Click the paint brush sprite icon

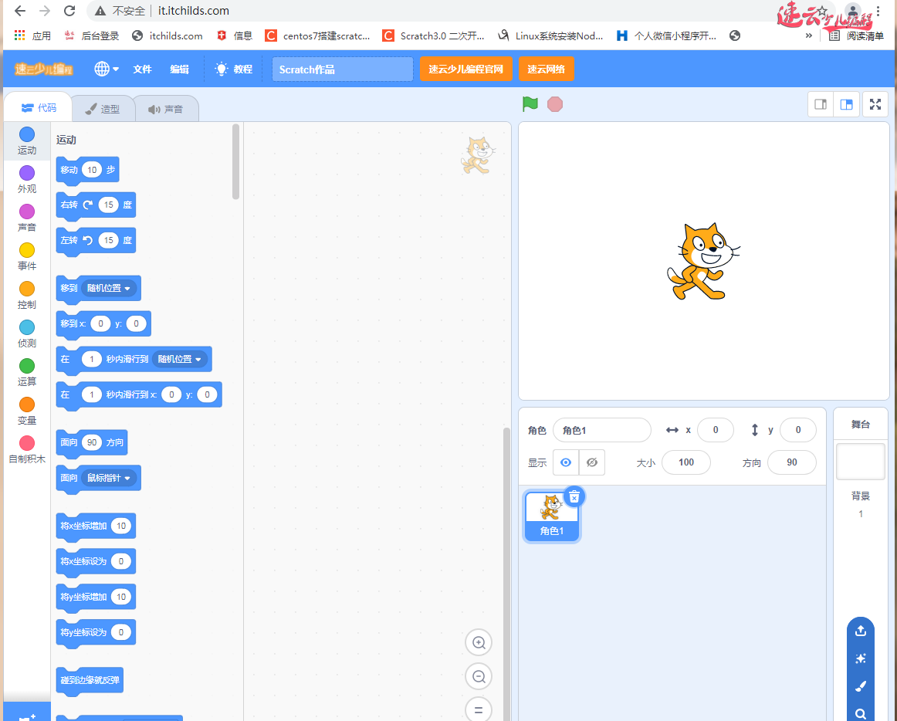click(x=860, y=686)
